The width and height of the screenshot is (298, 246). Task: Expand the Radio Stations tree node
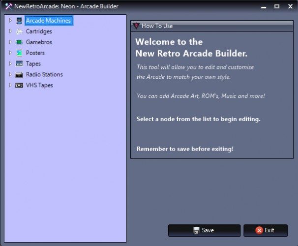(10, 75)
